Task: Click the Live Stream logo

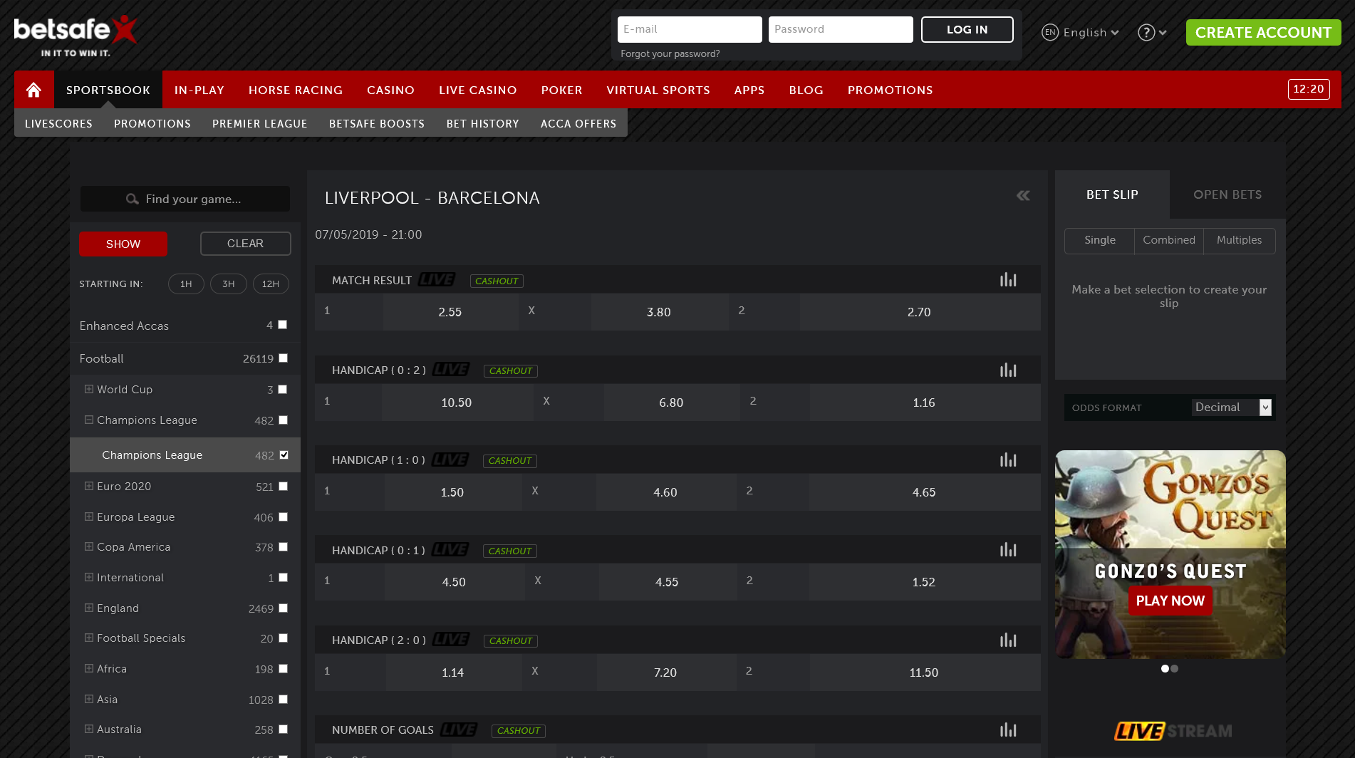Action: [x=1173, y=732]
